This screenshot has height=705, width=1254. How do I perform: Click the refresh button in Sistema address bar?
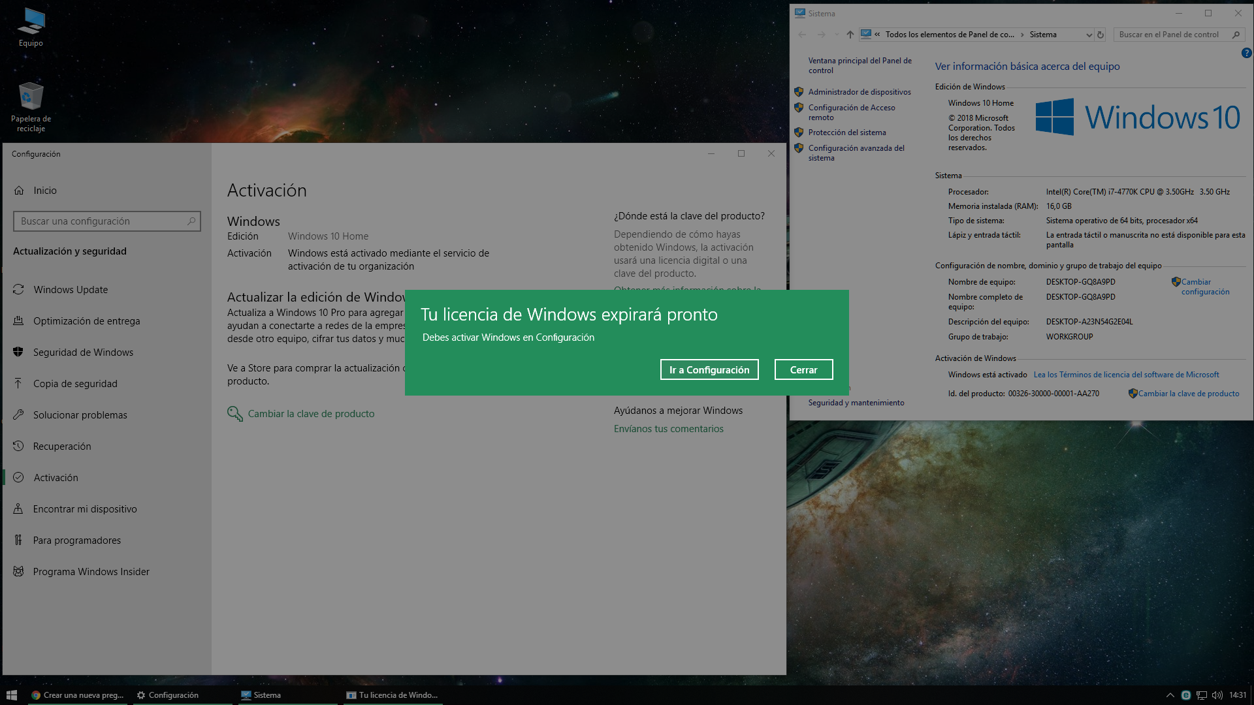click(1101, 35)
